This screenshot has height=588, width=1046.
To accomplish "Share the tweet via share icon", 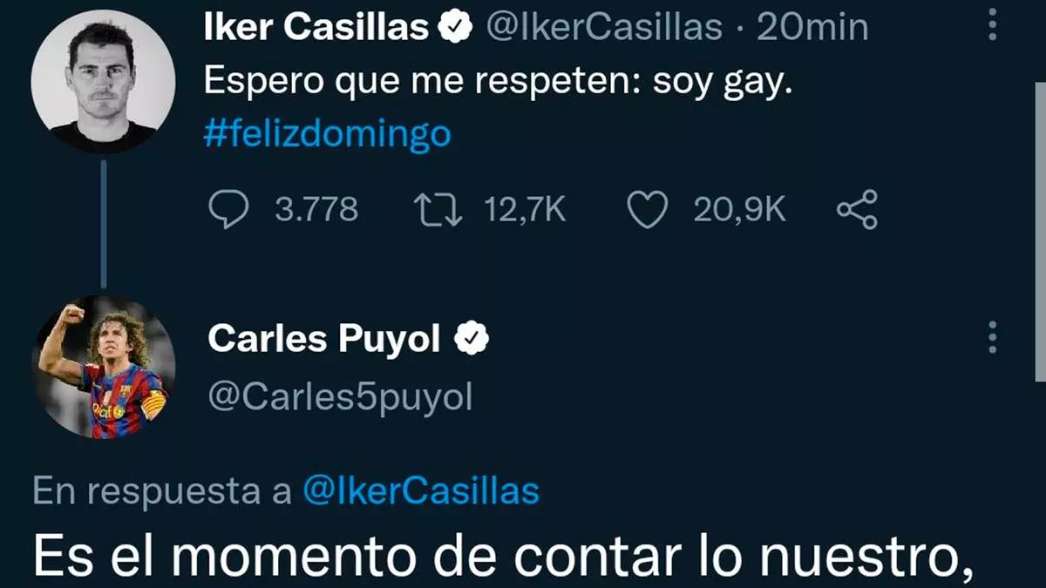I will [x=857, y=210].
